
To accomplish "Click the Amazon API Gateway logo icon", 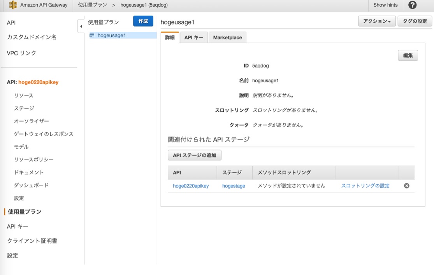I will [x=13, y=5].
